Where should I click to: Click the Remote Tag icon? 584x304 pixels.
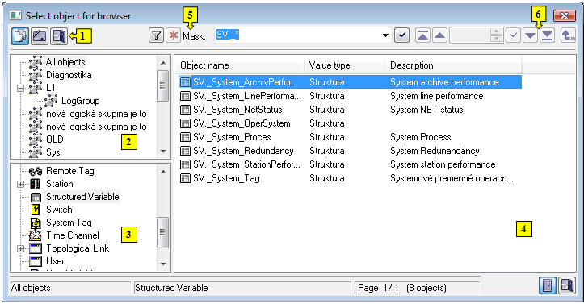point(36,171)
